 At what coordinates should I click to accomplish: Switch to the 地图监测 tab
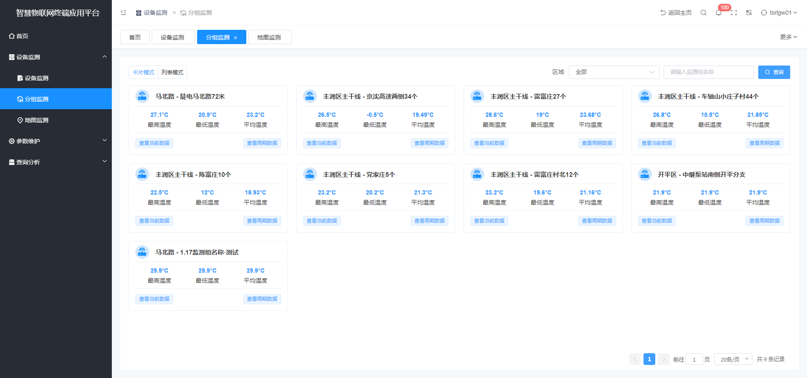[x=269, y=37]
